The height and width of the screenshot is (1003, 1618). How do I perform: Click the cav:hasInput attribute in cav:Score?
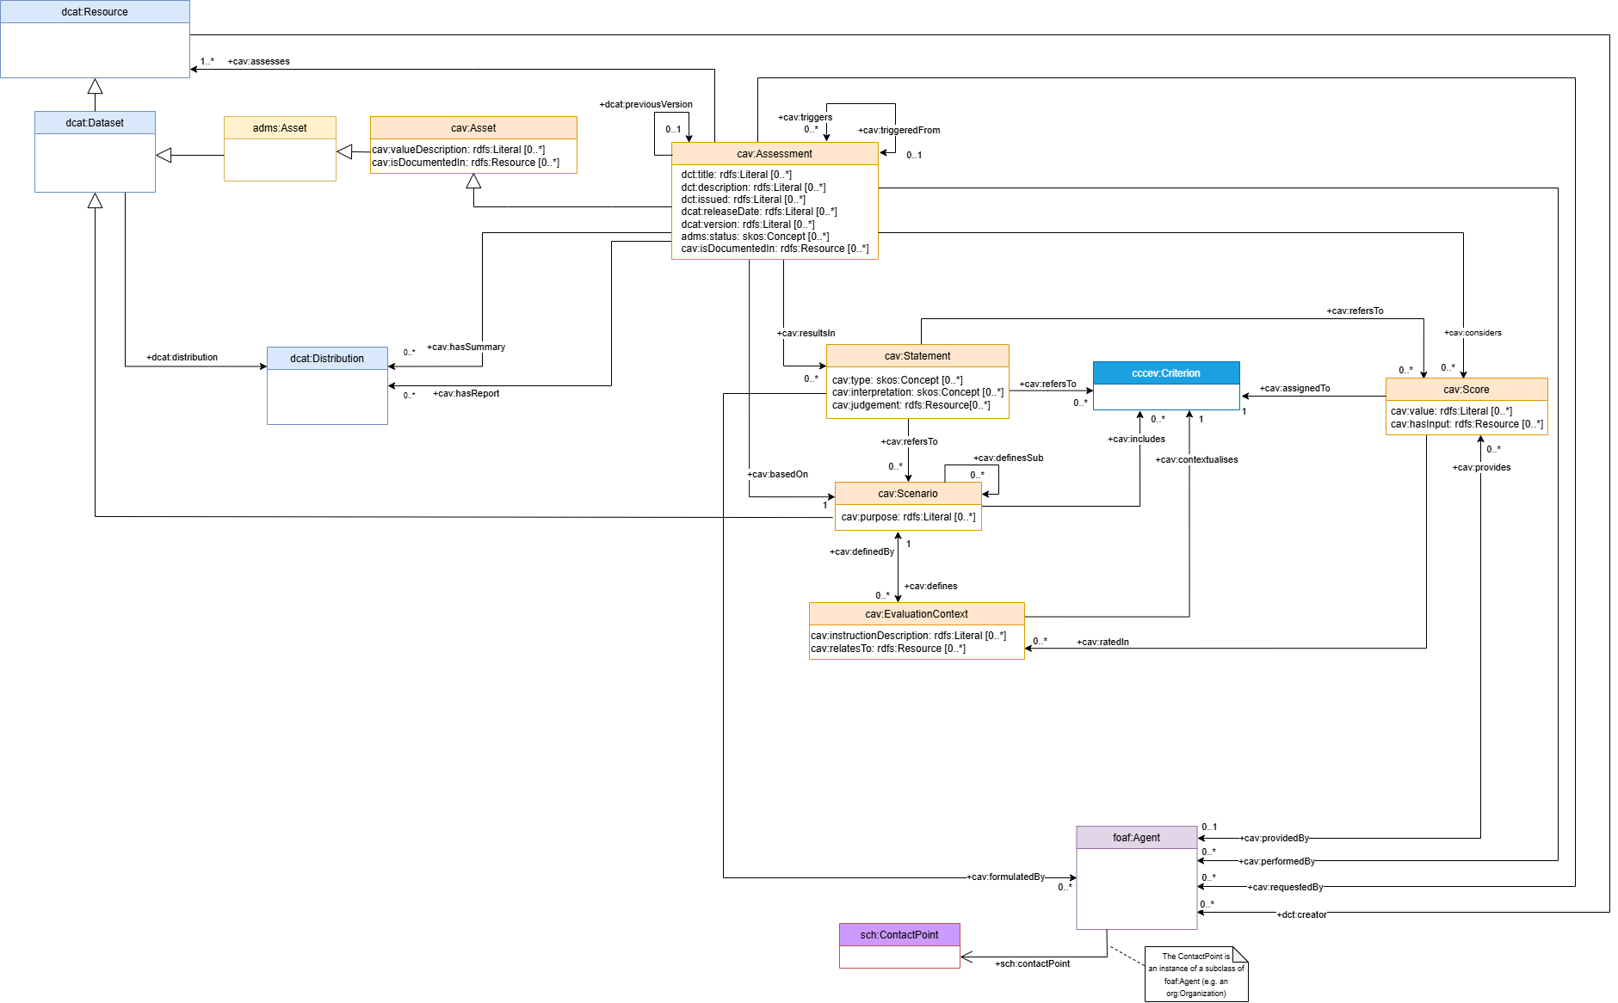(x=1467, y=424)
